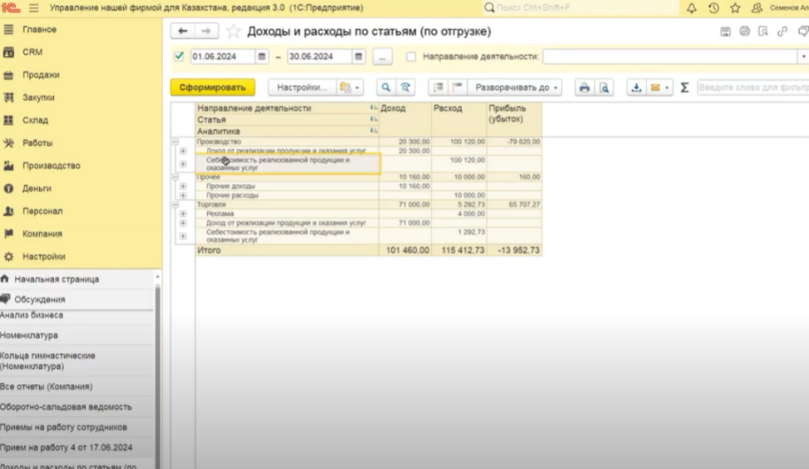Add report to favorites with star icon

pyautogui.click(x=234, y=32)
